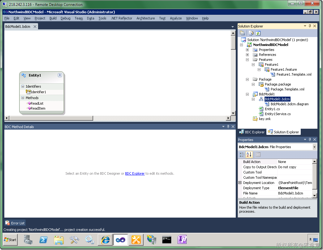Screen dimensions: 323x250
Task: Collapse the NorthwindBDCModel project node
Action: click(241, 45)
